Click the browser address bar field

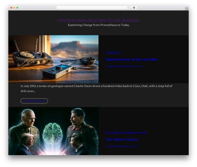pyautogui.click(x=93, y=8)
